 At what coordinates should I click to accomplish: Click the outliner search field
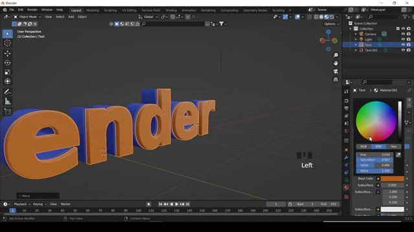(x=382, y=17)
